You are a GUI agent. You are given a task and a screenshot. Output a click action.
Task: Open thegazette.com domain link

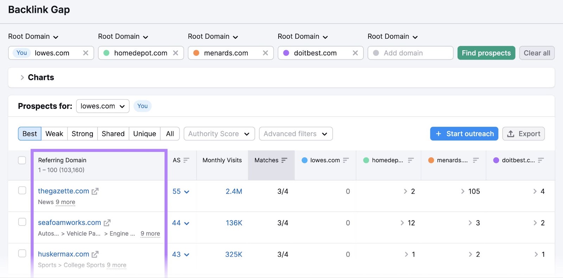pyautogui.click(x=63, y=191)
